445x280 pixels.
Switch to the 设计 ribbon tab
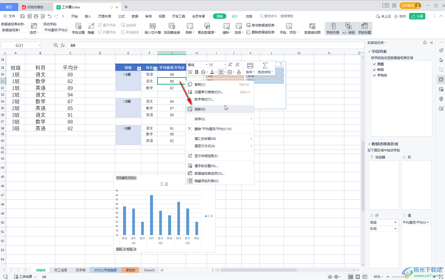point(235,16)
